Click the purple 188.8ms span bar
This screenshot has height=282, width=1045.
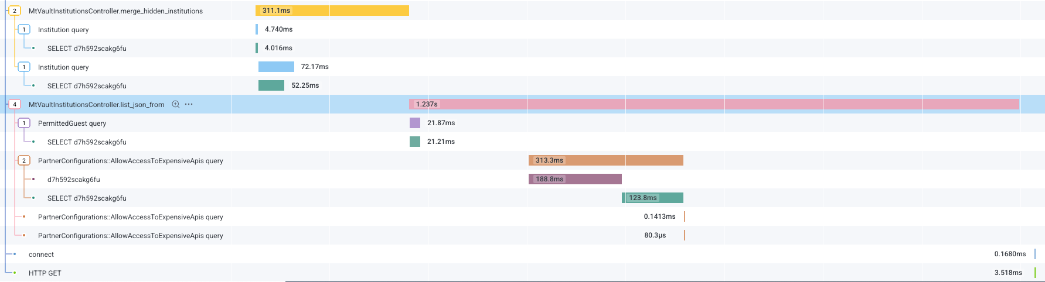pyautogui.click(x=575, y=179)
